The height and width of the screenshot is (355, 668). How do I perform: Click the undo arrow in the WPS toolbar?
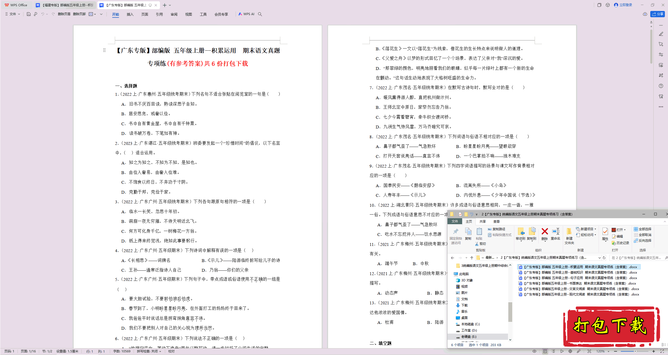(x=43, y=14)
